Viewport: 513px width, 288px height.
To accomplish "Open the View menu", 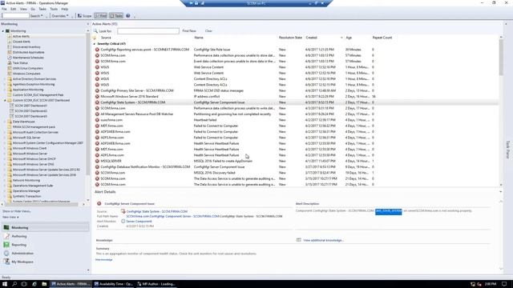I will [x=23, y=9].
